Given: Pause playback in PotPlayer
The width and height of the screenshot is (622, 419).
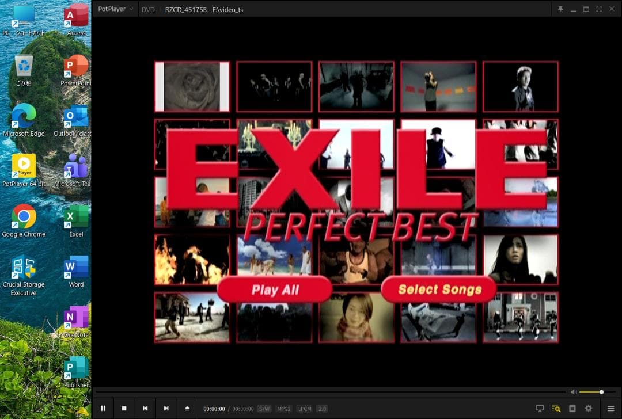Looking at the screenshot, I should [104, 408].
